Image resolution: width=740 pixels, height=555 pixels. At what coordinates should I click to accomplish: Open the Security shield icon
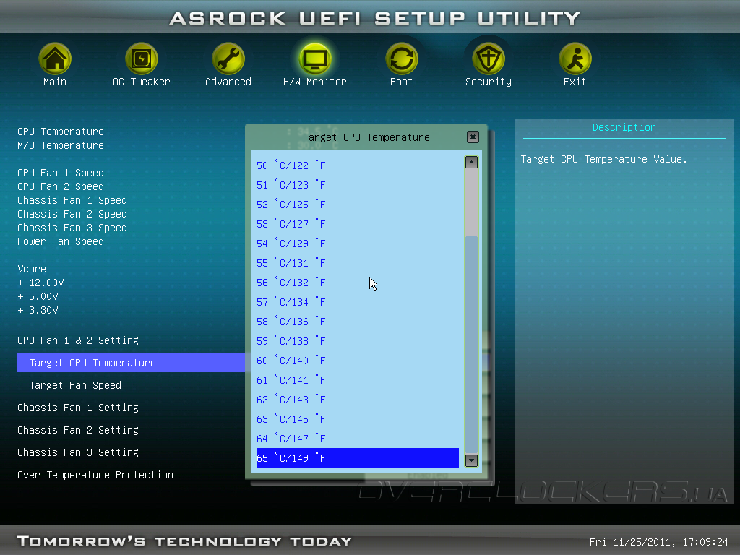click(x=489, y=59)
